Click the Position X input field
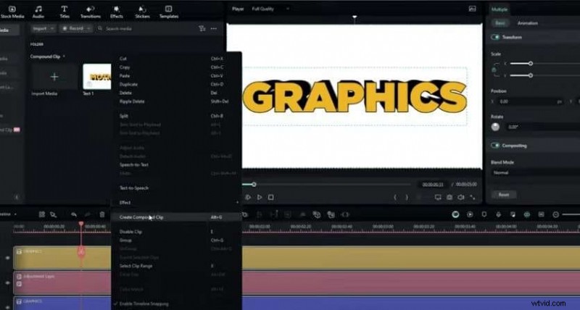The width and height of the screenshot is (580, 310). tap(531, 101)
